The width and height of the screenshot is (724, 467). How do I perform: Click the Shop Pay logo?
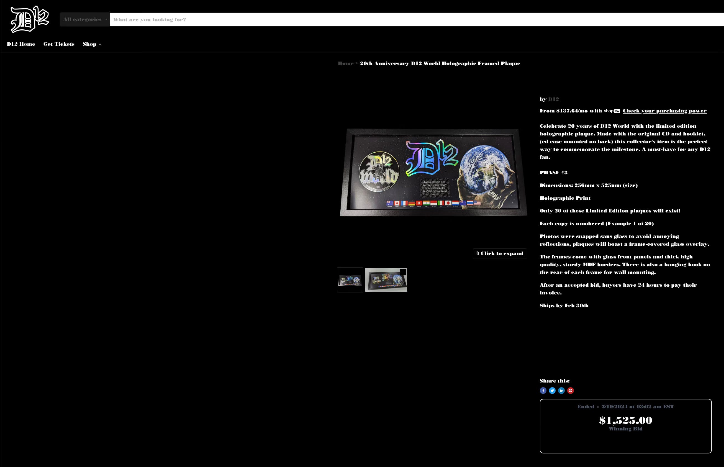click(x=612, y=111)
